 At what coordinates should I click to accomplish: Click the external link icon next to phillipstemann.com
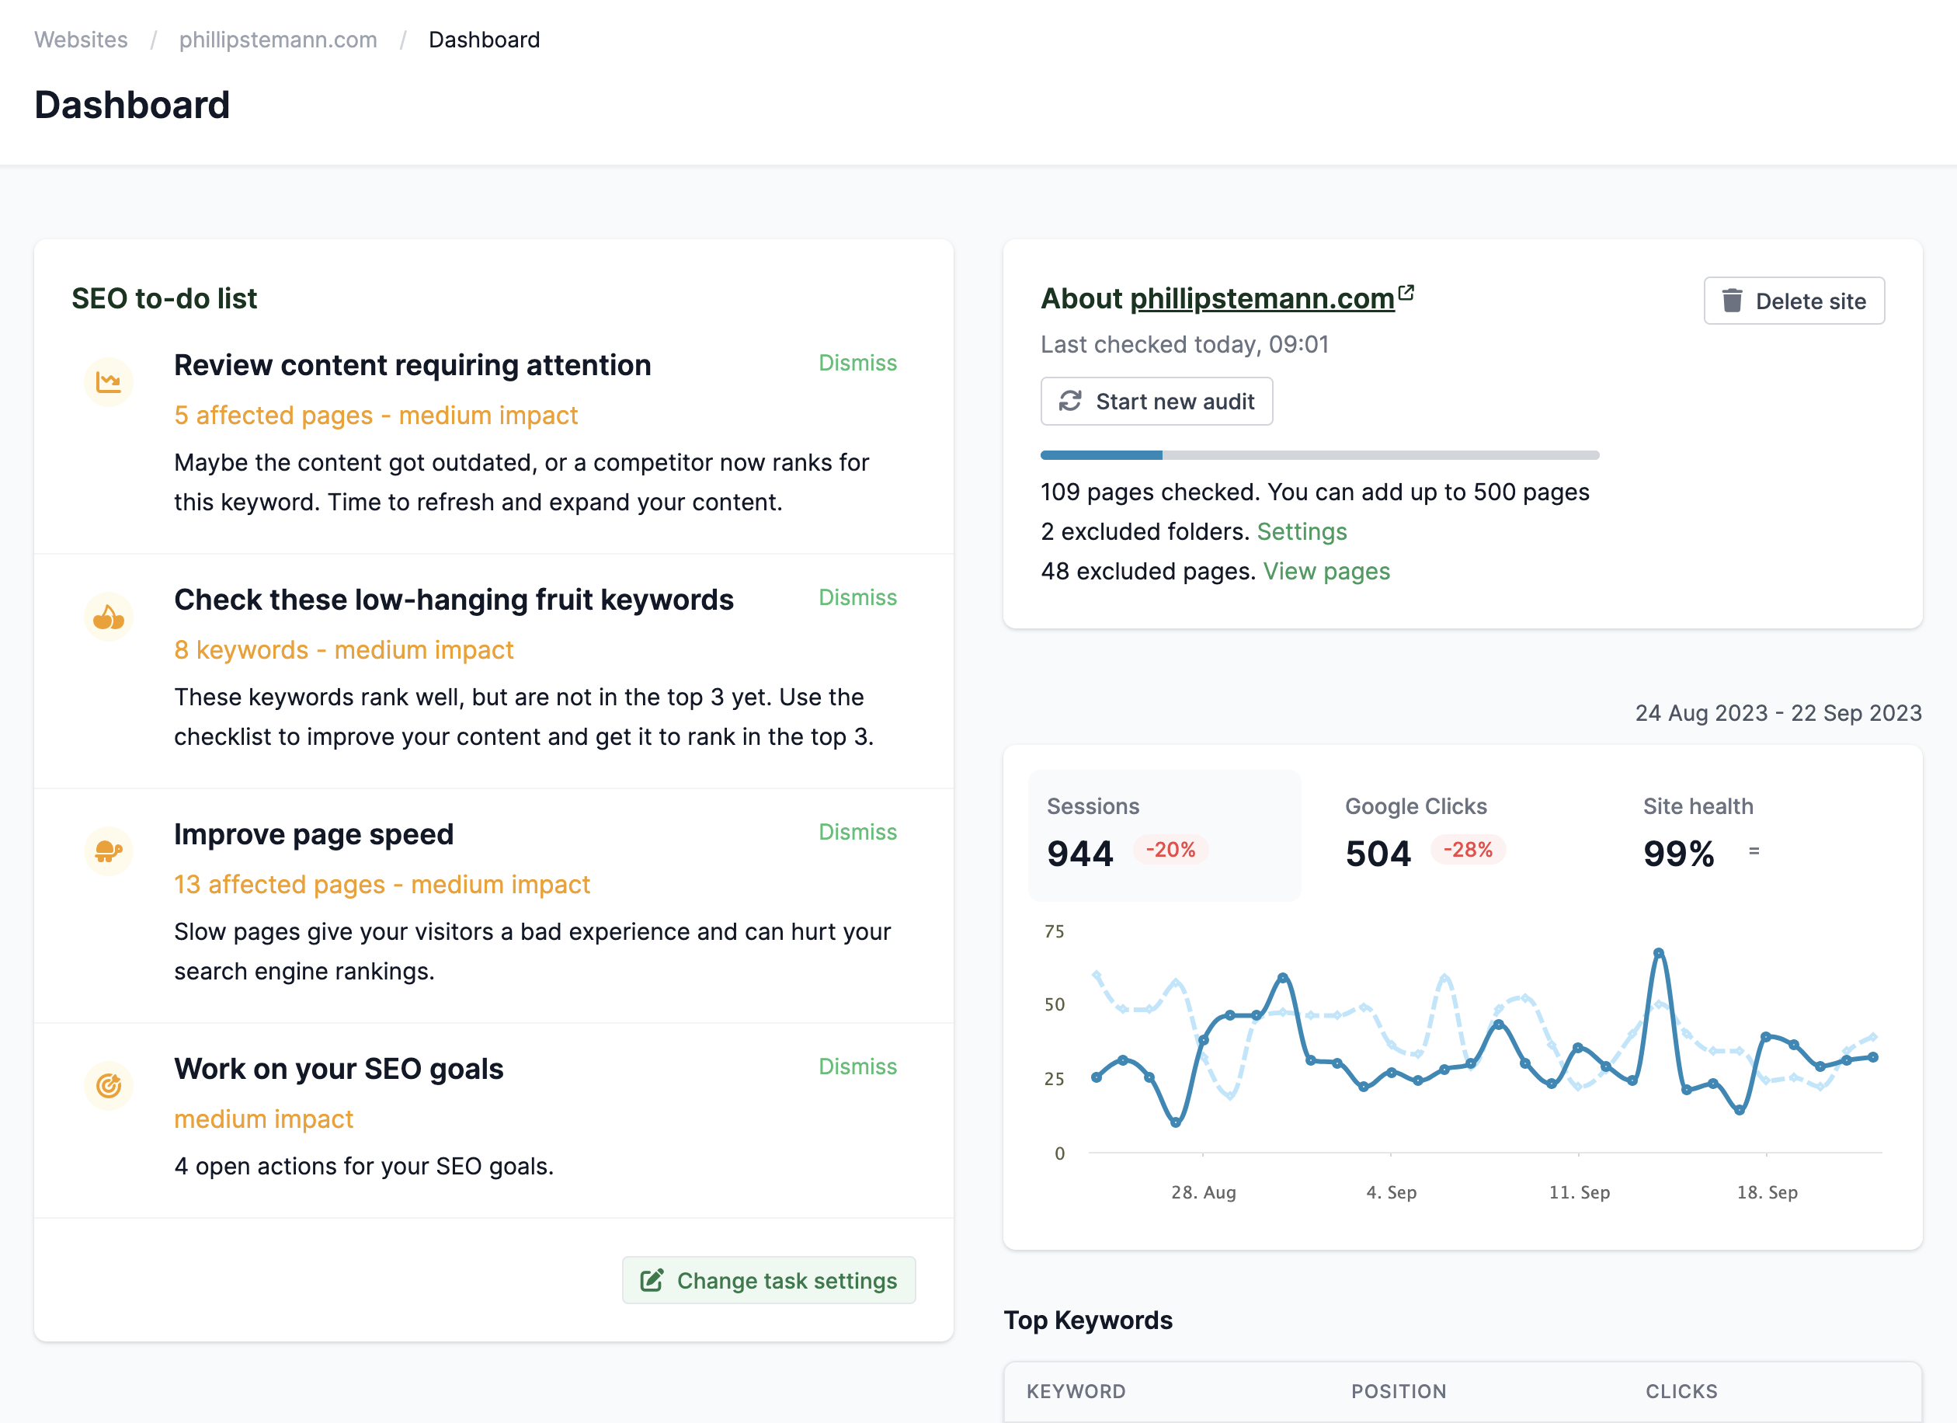pyautogui.click(x=1406, y=293)
